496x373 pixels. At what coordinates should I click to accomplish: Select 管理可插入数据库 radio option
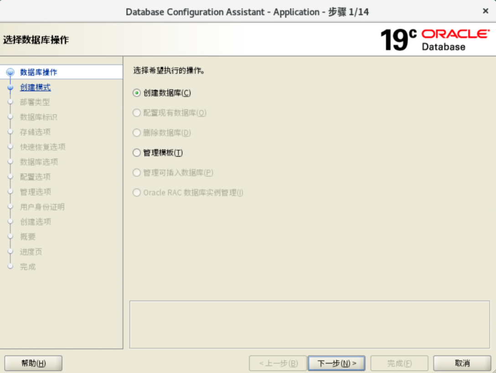(x=136, y=173)
